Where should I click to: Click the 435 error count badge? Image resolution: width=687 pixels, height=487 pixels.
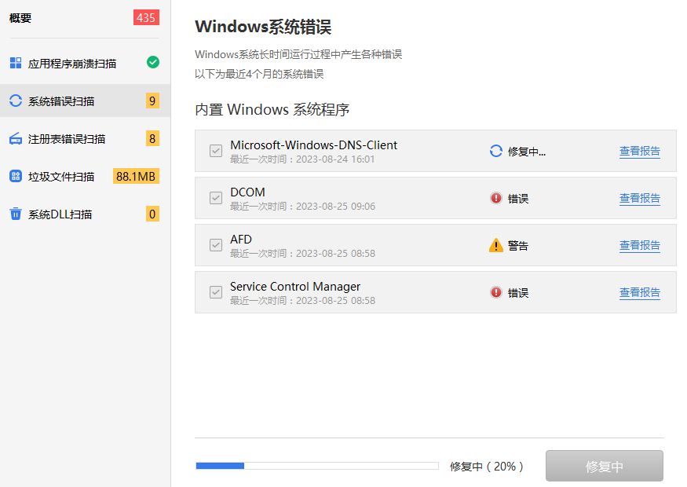pos(146,17)
